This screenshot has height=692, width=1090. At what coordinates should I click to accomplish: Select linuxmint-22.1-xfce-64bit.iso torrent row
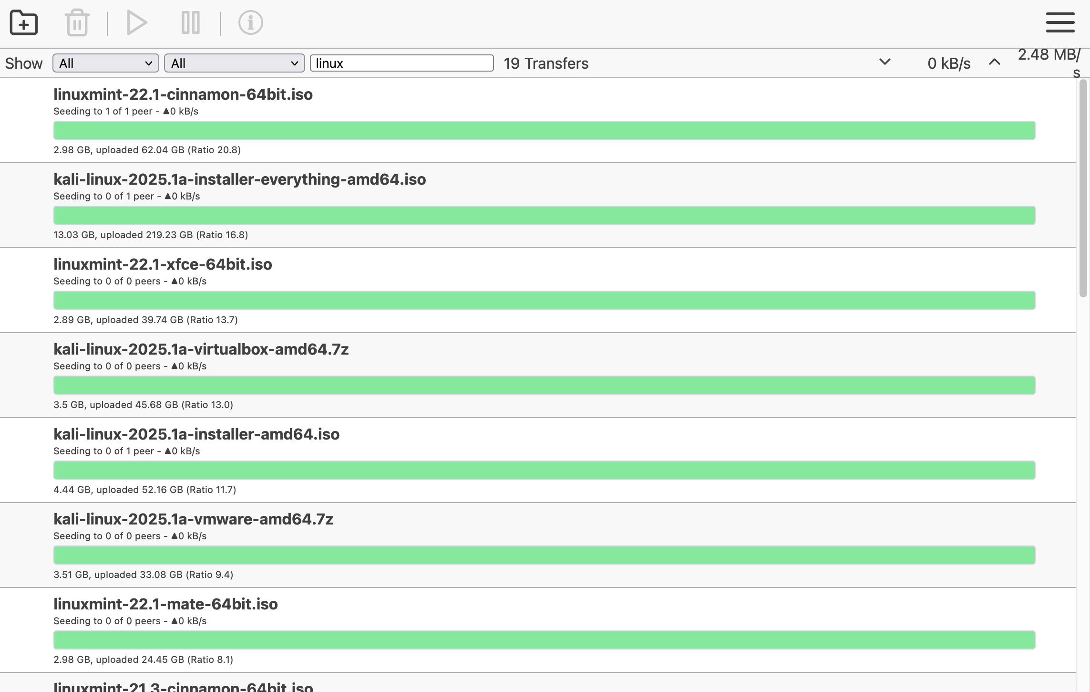pyautogui.click(x=163, y=264)
